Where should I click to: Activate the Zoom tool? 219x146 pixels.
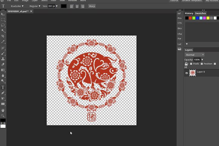click(3, 115)
